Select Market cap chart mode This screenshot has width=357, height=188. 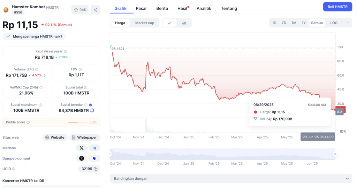point(145,23)
